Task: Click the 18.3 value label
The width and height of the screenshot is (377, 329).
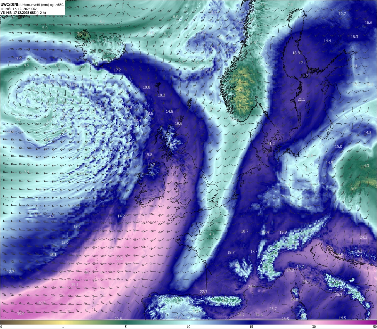Action: 161,95
